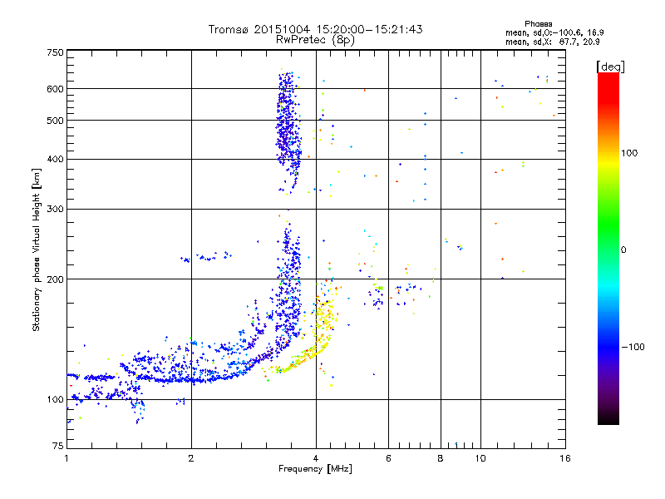Screen dimensions: 665x499
Task: Select the 'mean, sd,O:-100.6, 16.9' statistic
Action: tap(554, 32)
